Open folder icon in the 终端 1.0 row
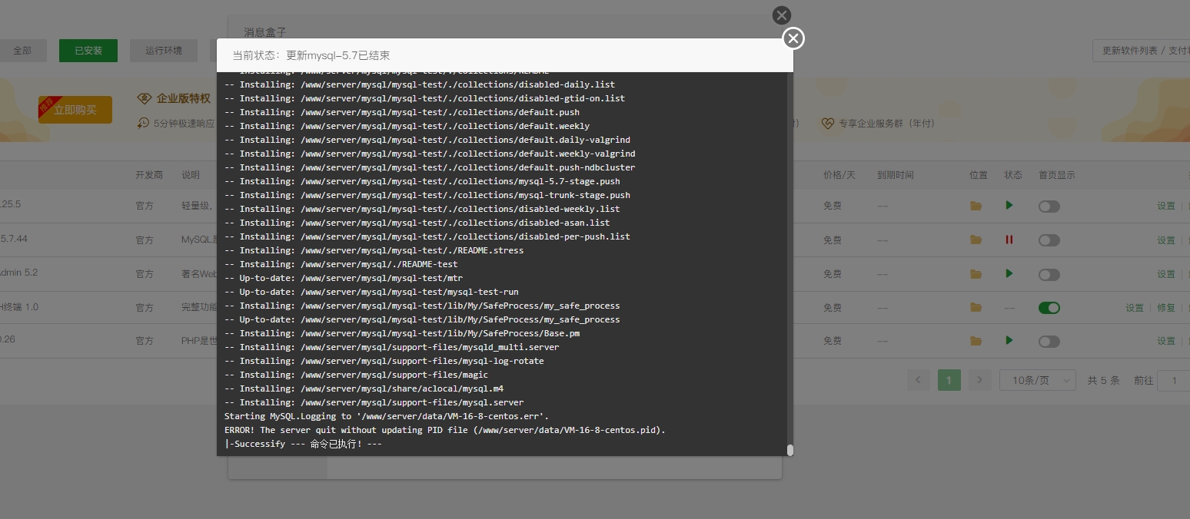The width and height of the screenshot is (1190, 519). (976, 307)
